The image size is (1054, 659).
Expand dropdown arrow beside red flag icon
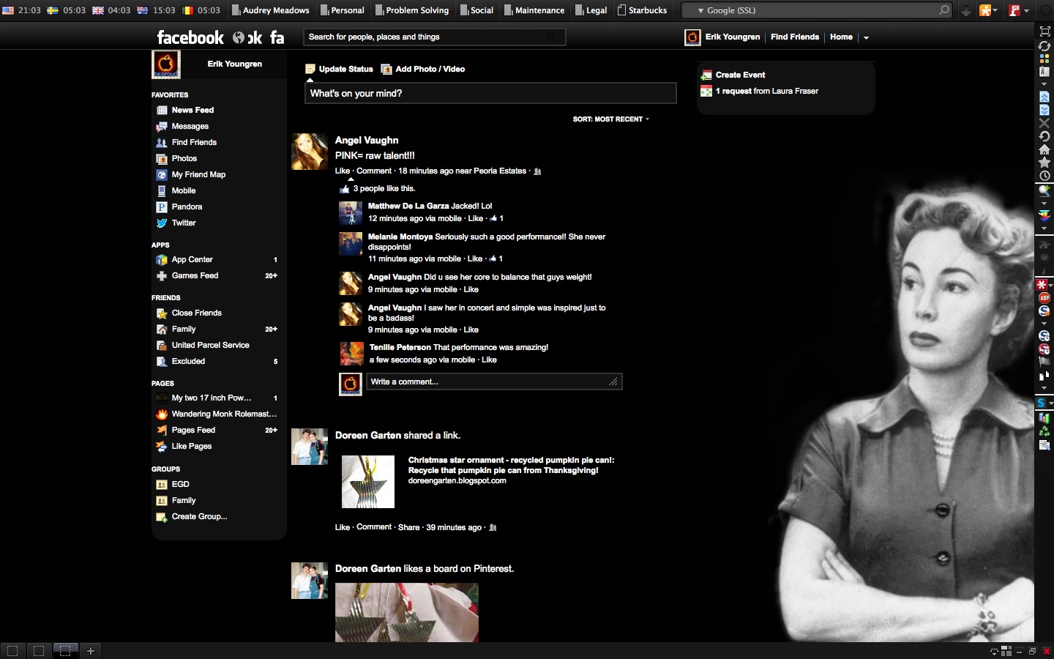(x=1026, y=10)
